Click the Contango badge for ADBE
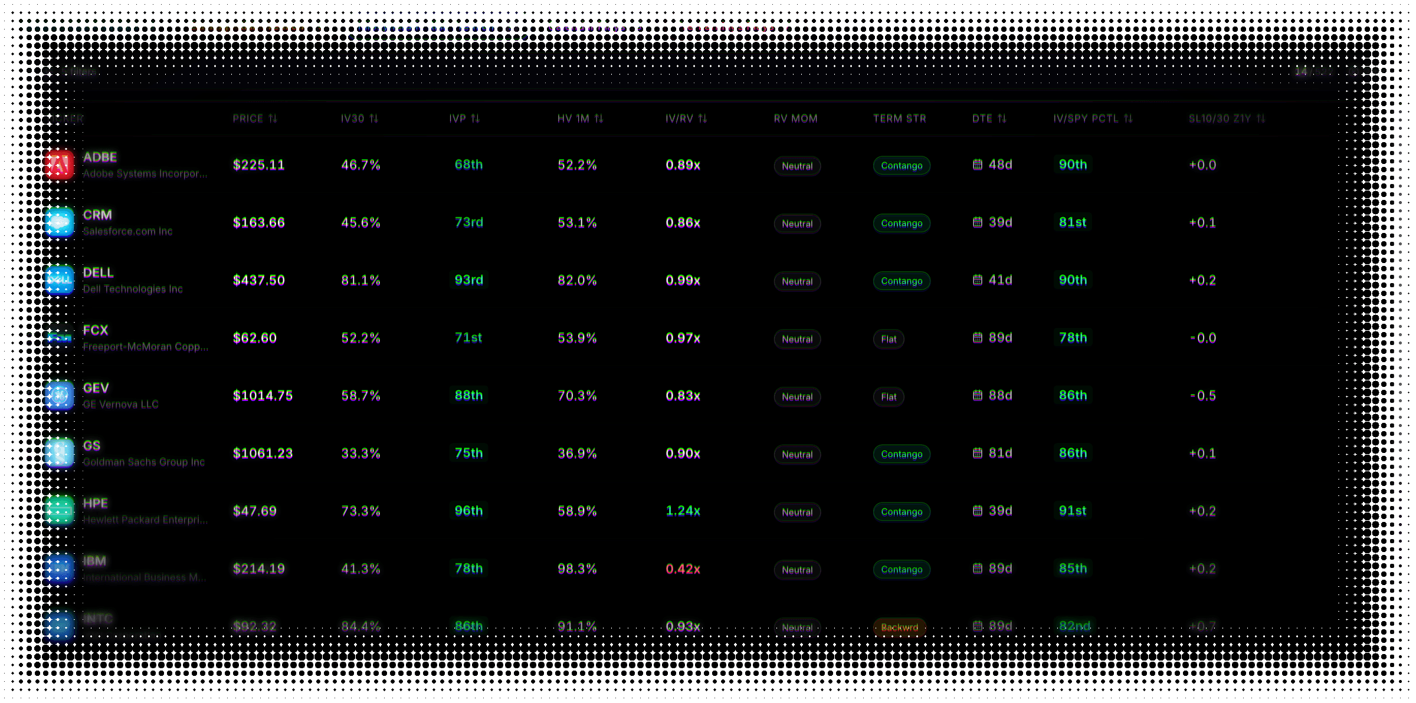 point(902,166)
